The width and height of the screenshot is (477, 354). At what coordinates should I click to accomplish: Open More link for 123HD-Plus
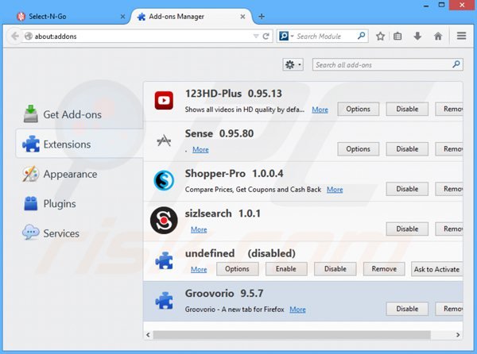click(320, 110)
